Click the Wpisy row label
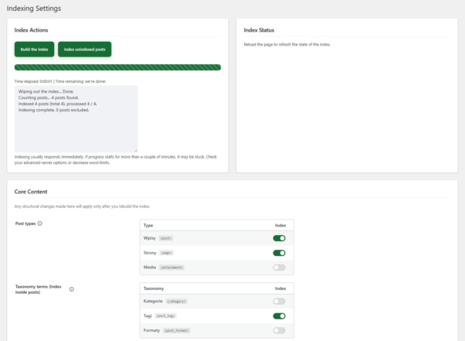Viewport: 465px width, 341px height. click(150, 238)
